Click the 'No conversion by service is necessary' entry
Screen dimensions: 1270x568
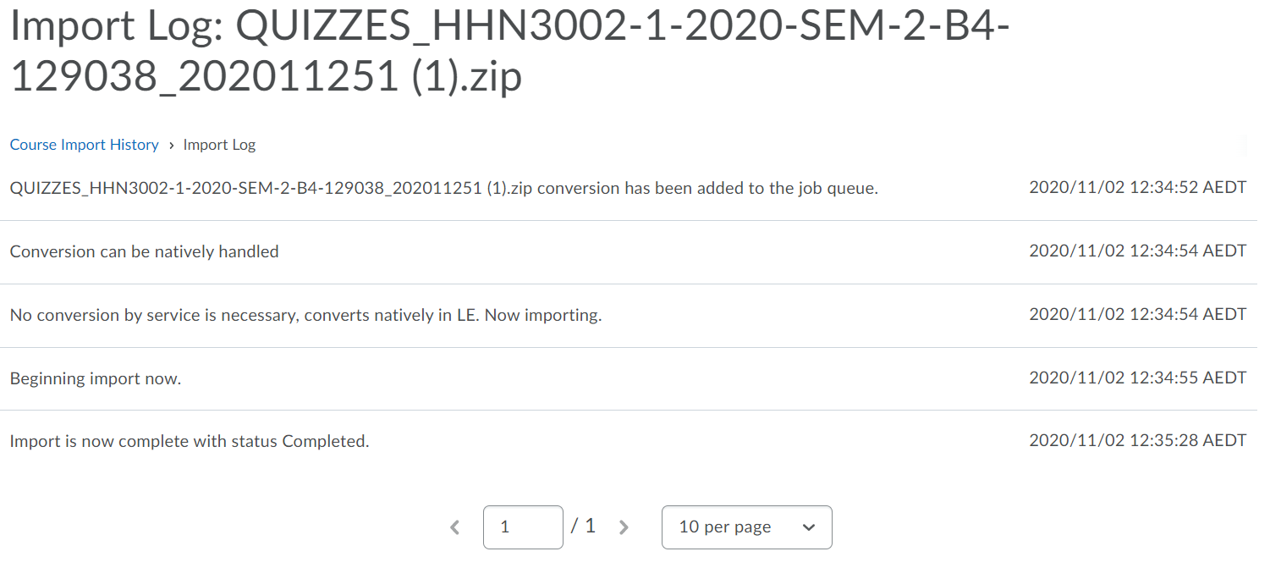(306, 315)
